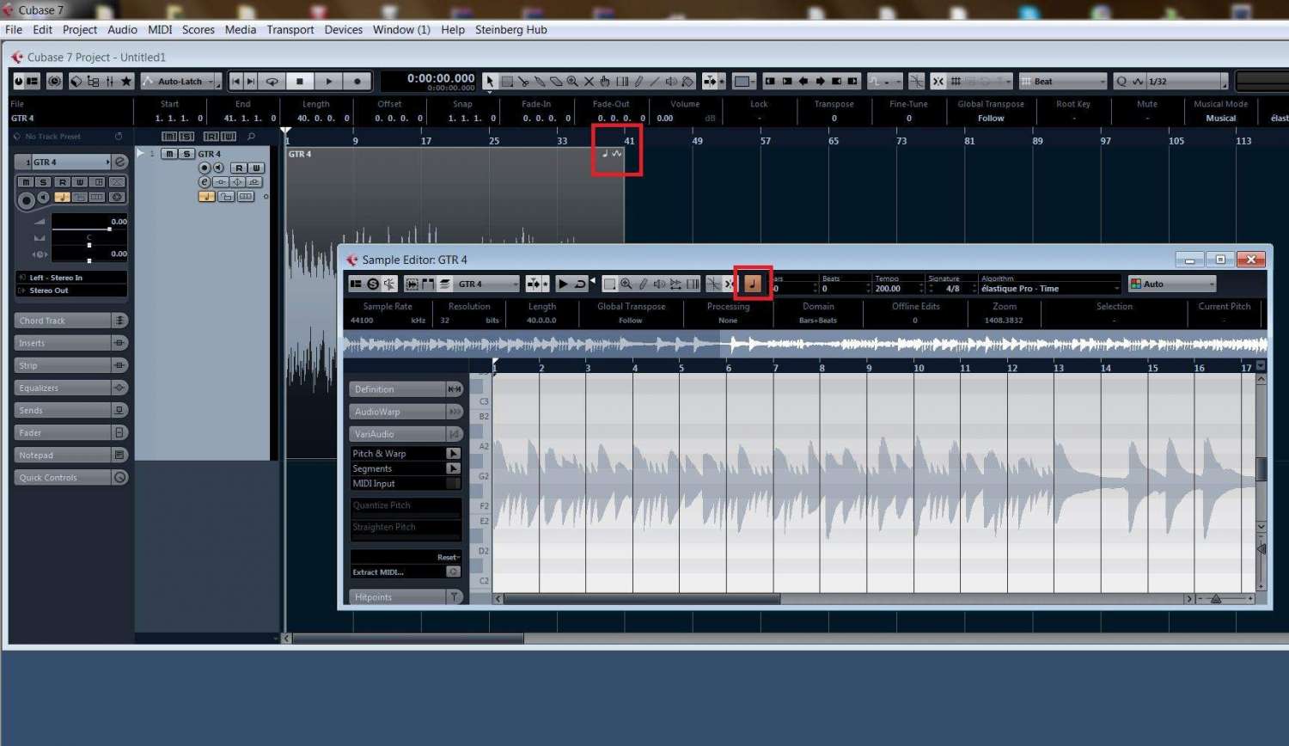Solo the GTR 4 track in track list

tap(186, 154)
